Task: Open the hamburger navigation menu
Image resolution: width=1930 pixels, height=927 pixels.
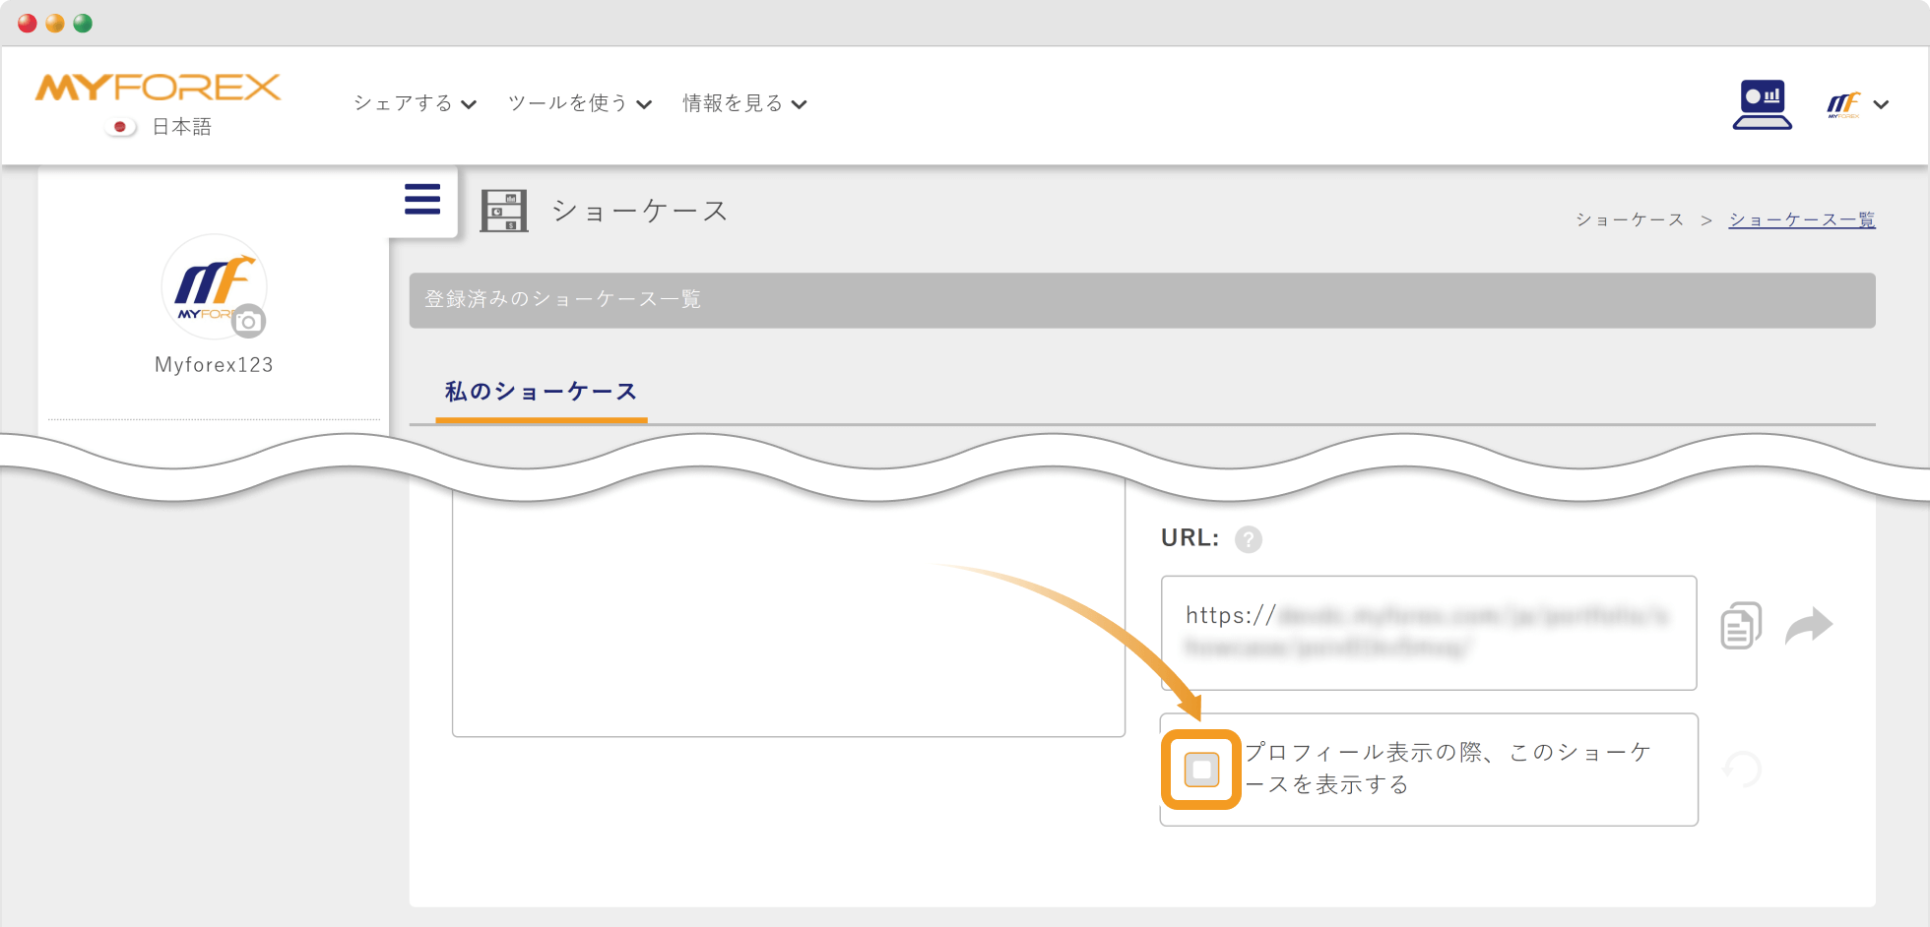Action: click(421, 199)
